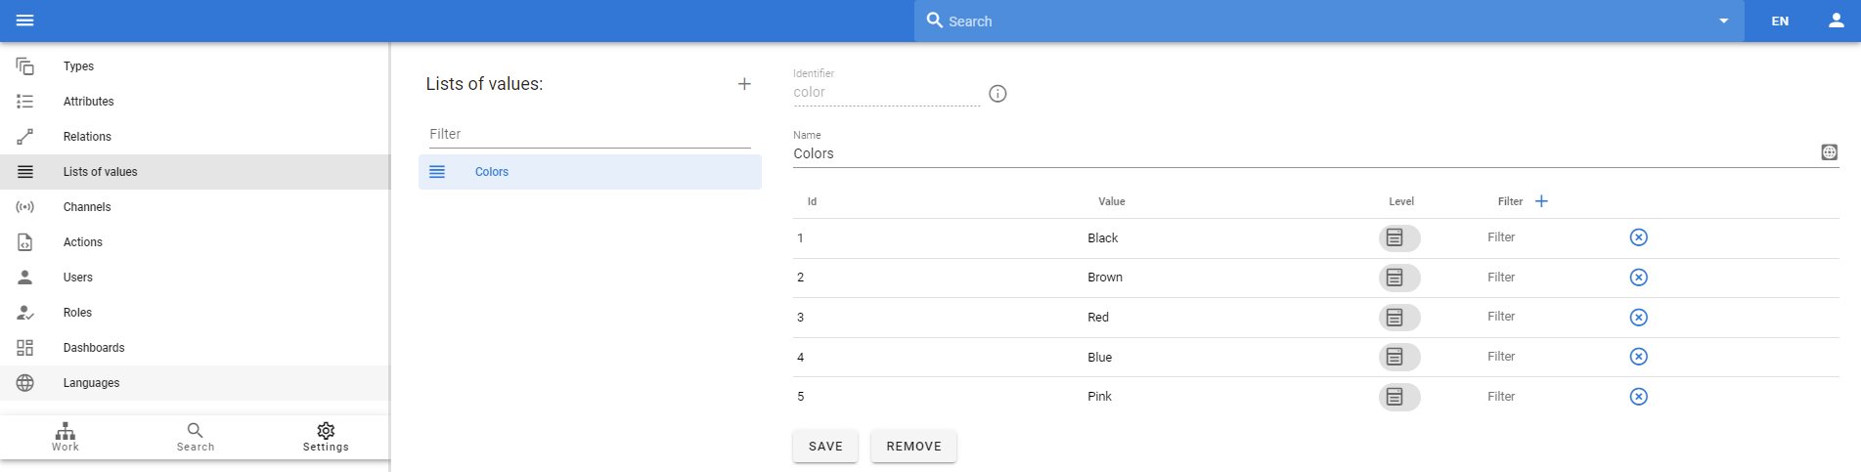Toggle the level switch for Pink
This screenshot has height=472, width=1861.
click(1399, 397)
